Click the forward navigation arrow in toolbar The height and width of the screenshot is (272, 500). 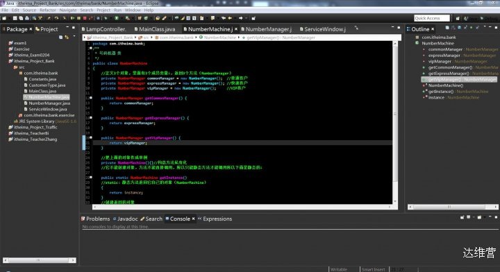coord(241,18)
